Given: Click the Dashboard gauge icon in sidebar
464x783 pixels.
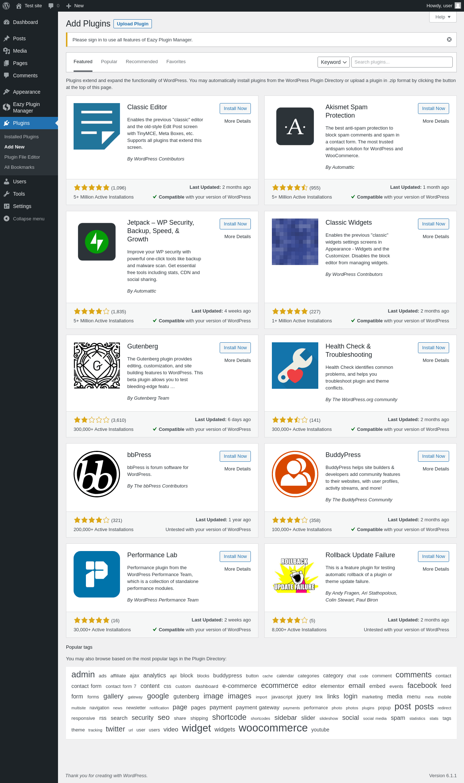Looking at the screenshot, I should [7, 22].
